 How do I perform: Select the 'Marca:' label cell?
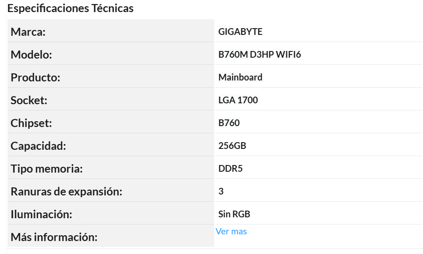(x=111, y=31)
